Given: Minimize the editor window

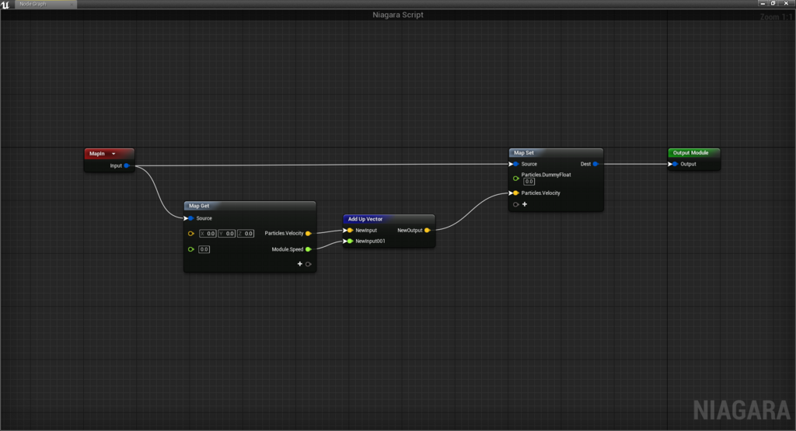Looking at the screenshot, I should [763, 4].
